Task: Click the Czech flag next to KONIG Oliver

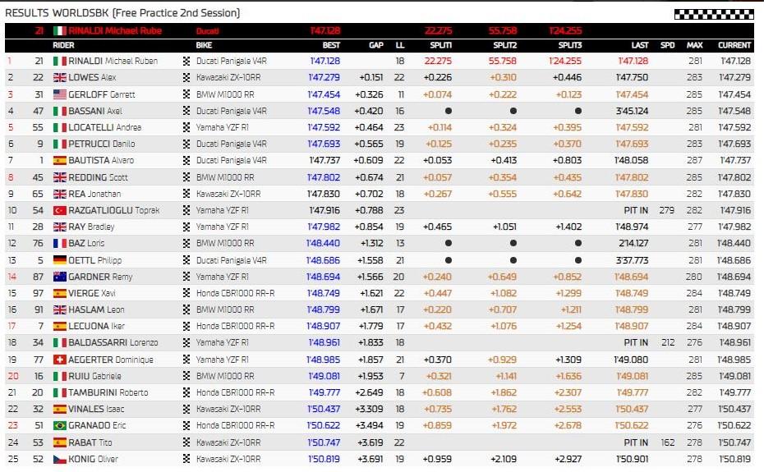Action: (x=59, y=459)
